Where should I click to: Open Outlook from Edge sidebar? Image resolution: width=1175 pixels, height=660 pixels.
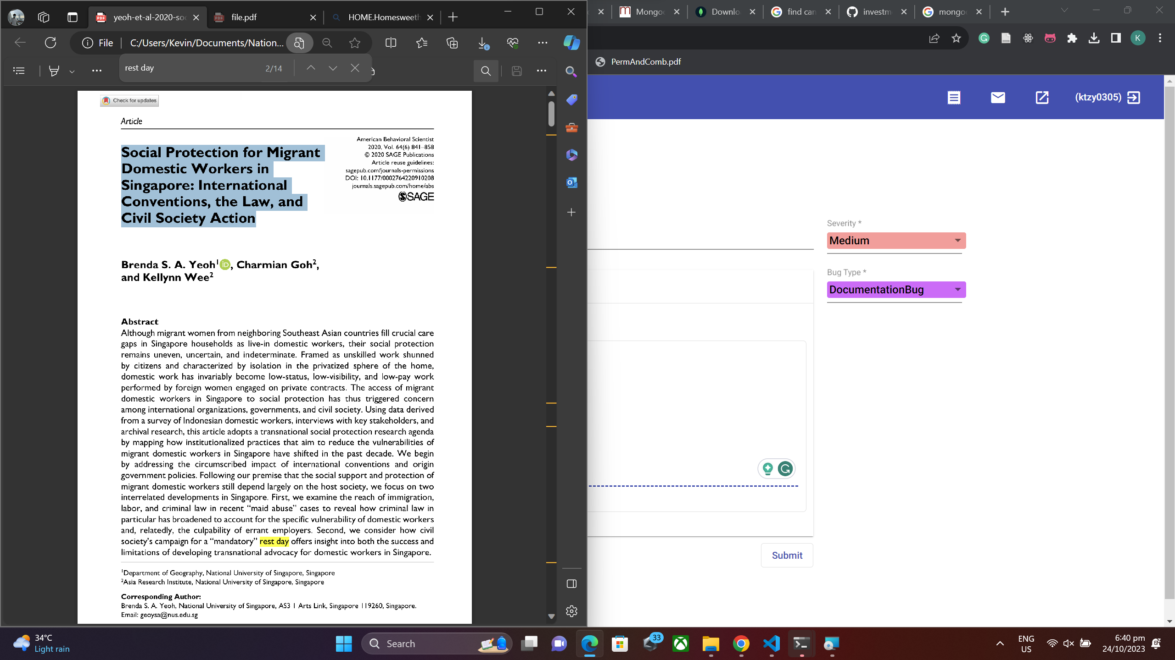pos(571,182)
